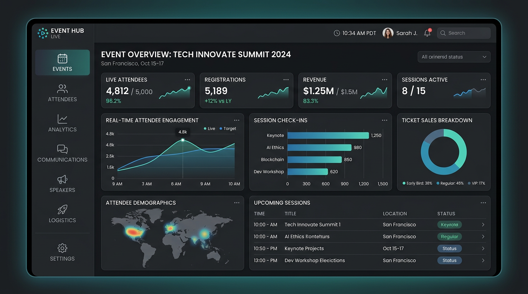Click the Oct 15-17 location cell

(393, 248)
